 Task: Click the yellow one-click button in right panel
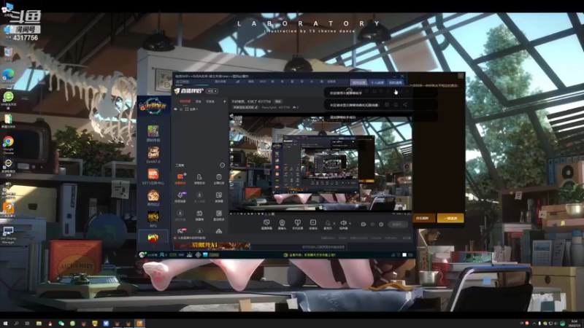click(450, 218)
